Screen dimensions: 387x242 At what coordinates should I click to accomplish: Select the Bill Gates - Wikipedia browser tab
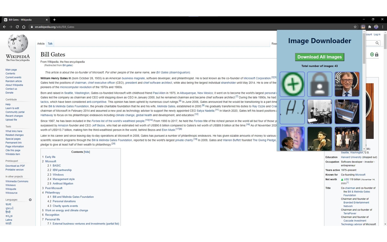click(26, 20)
